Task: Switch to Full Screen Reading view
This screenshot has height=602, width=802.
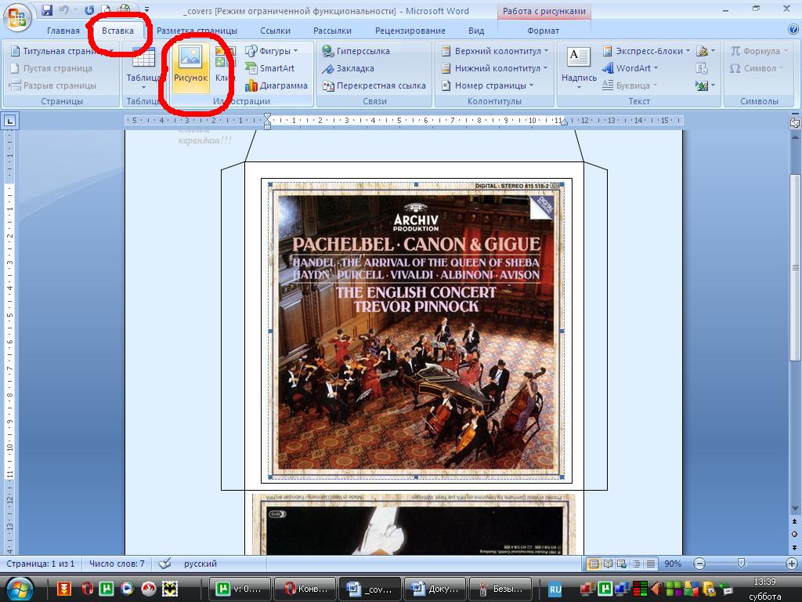Action: tap(608, 564)
